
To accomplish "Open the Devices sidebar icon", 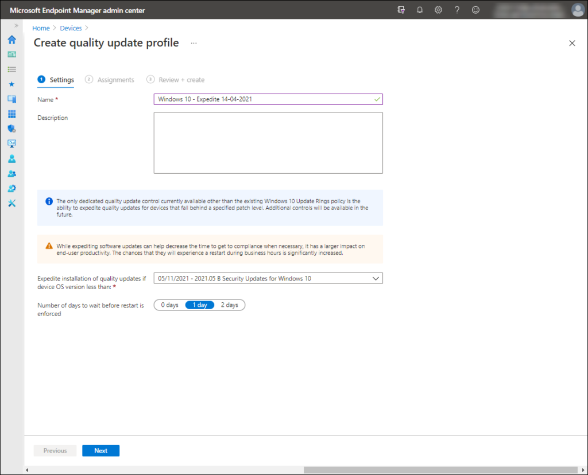I will pos(12,99).
